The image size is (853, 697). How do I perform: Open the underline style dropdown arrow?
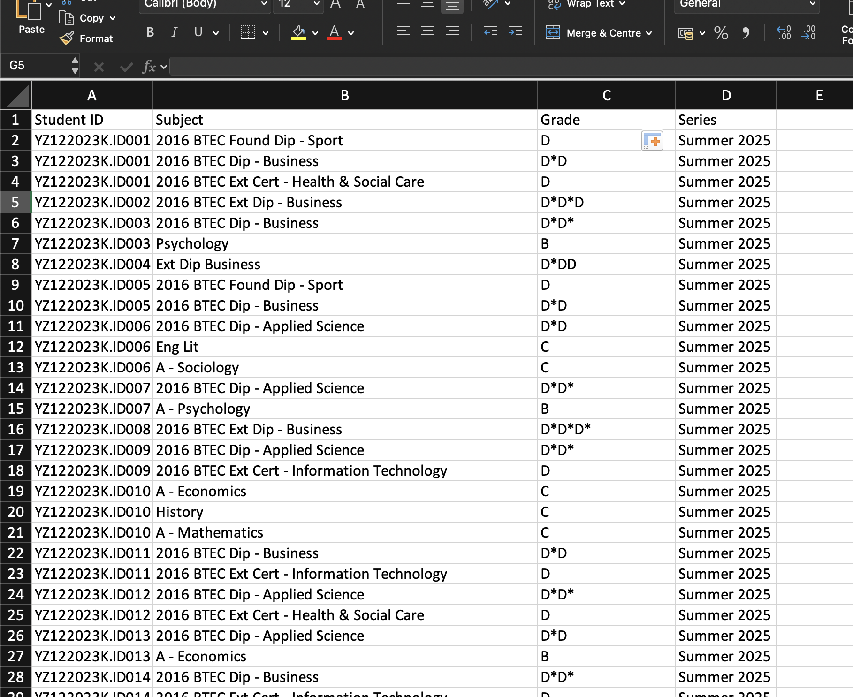click(216, 33)
